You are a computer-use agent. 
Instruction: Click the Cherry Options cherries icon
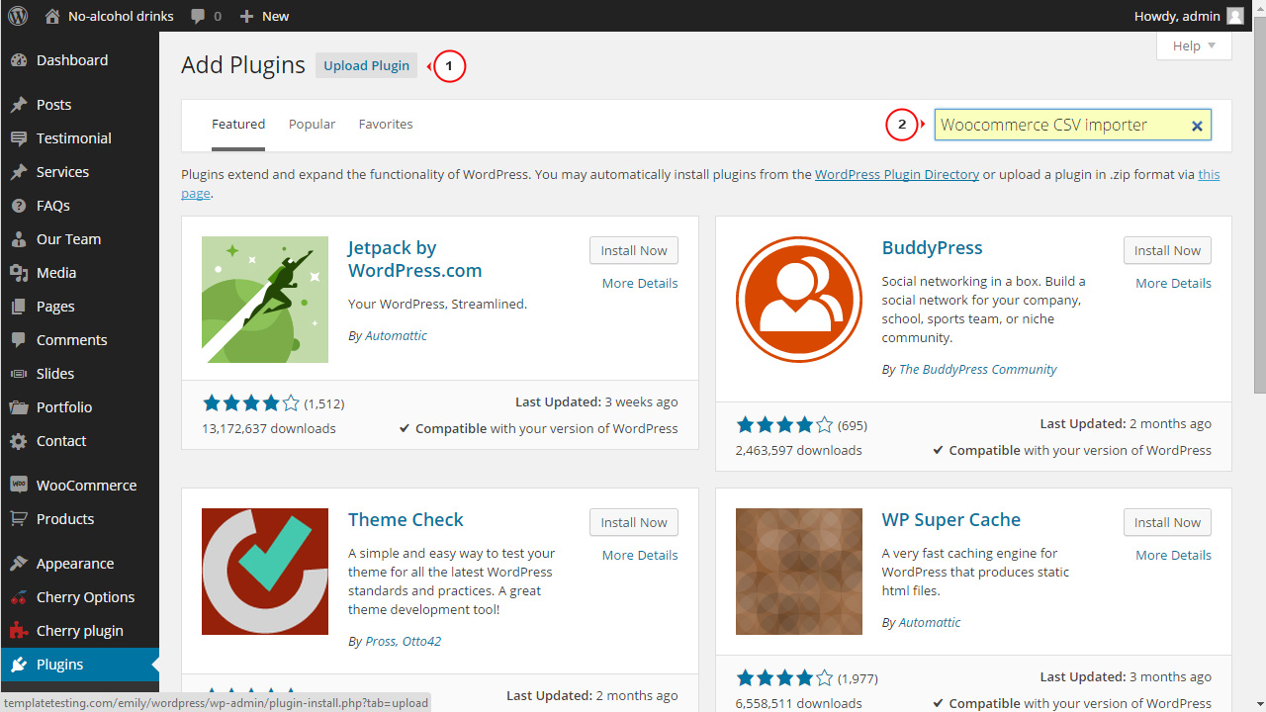[x=19, y=597]
